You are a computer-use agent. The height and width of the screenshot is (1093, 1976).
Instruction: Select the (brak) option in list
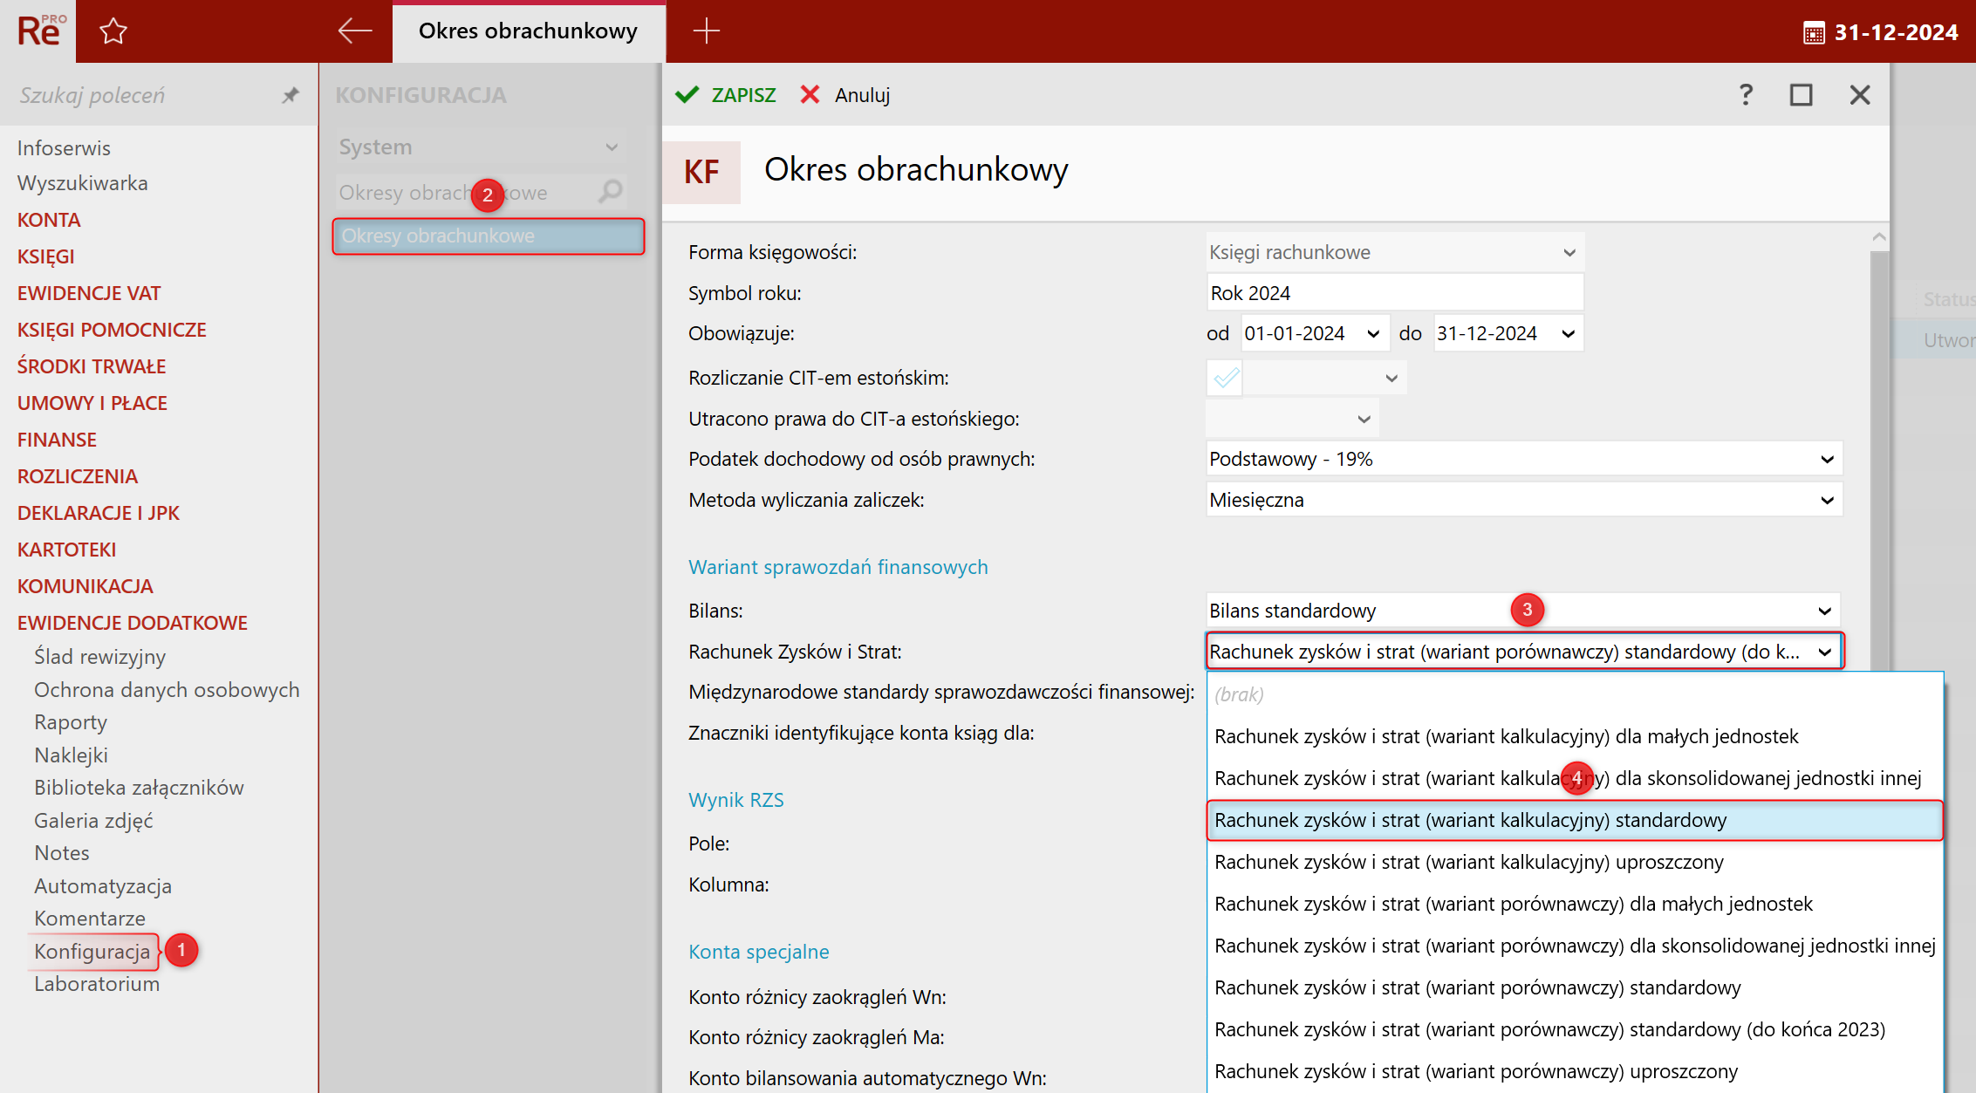pos(1576,694)
